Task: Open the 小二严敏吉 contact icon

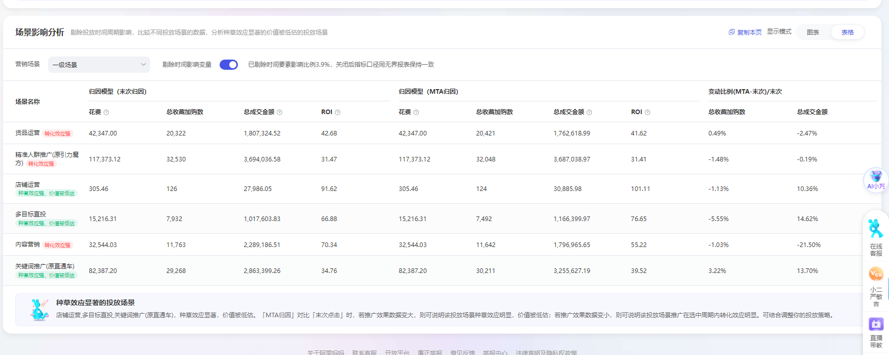Action: (x=876, y=275)
